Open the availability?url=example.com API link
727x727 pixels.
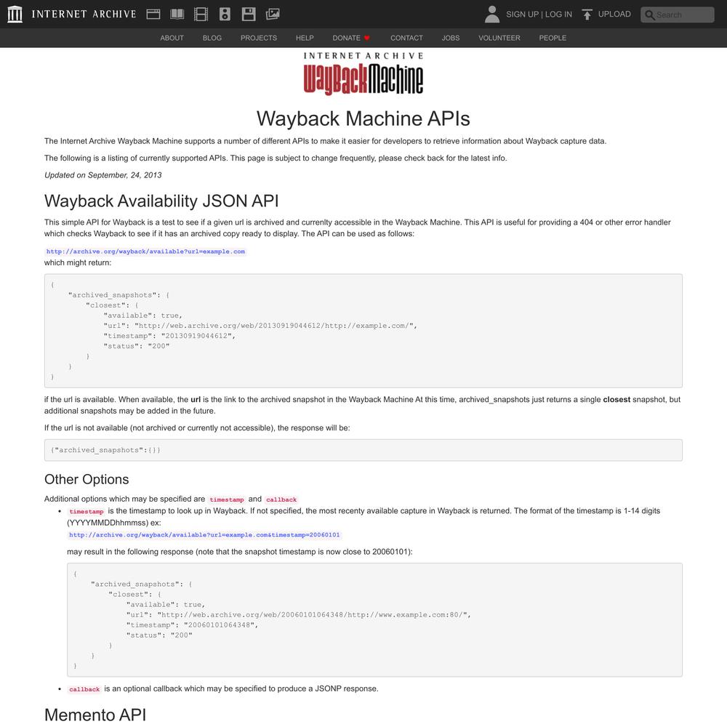point(145,252)
